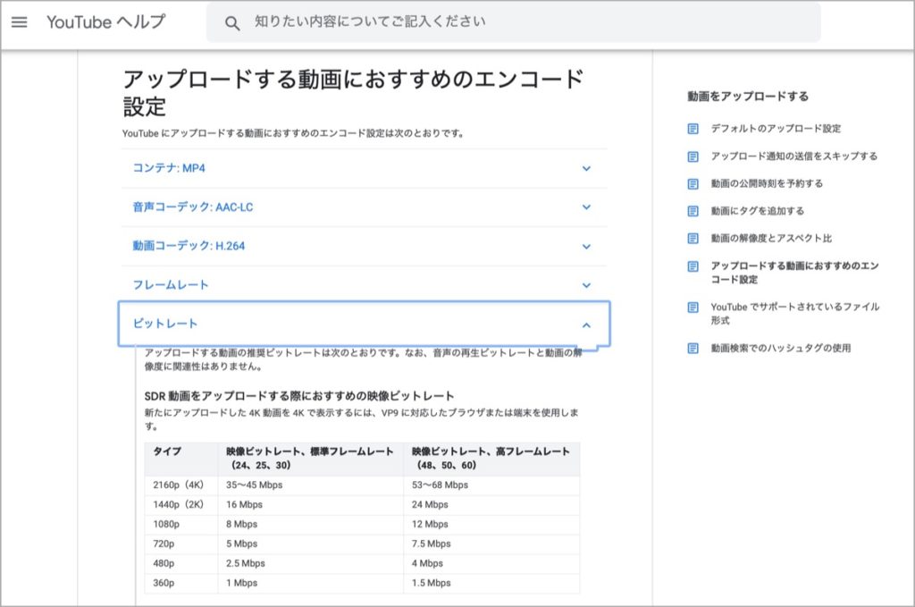Open 動画検索でのハッシュタグの使用 article
Screen dimensions: 915x607
point(780,348)
